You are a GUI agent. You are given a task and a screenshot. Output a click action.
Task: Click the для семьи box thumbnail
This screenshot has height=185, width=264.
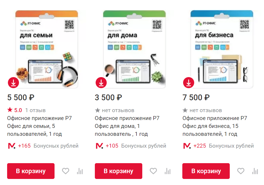pos(47,49)
